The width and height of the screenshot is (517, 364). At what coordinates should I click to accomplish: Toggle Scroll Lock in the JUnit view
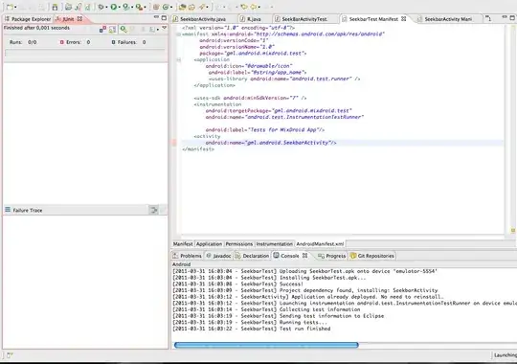[112, 30]
